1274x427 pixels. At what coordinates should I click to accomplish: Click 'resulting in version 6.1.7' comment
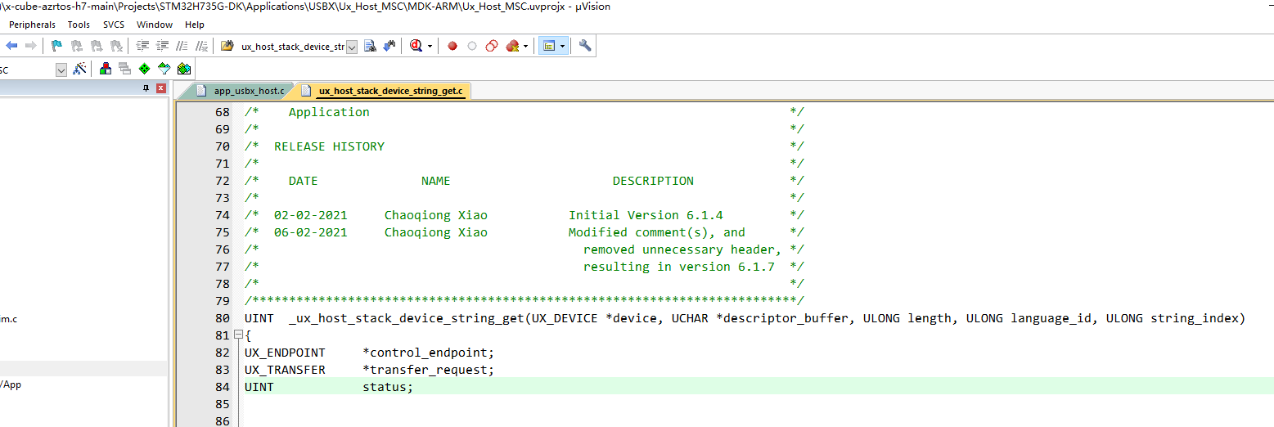pos(679,267)
